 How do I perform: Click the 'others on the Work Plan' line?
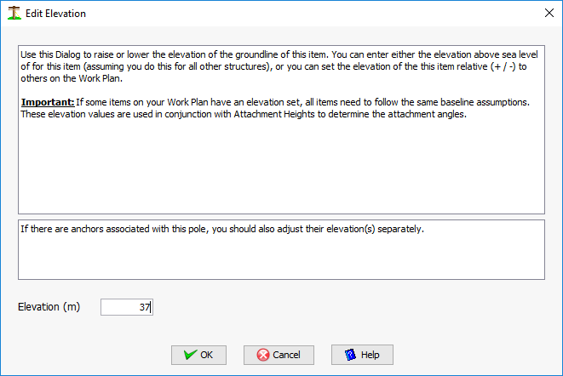pos(72,78)
